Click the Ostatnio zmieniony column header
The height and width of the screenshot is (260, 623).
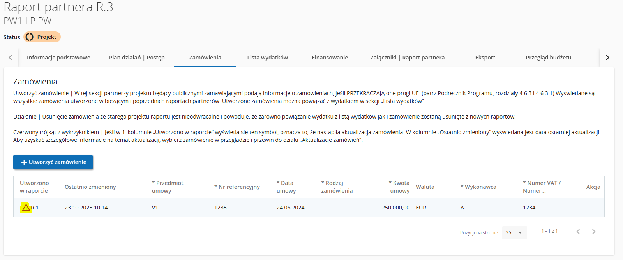click(x=90, y=187)
